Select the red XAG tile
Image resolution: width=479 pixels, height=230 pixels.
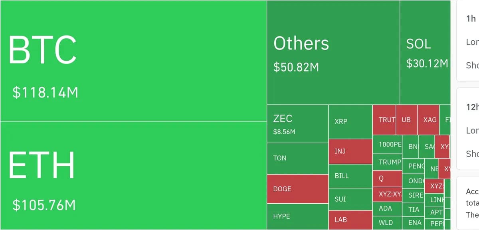pyautogui.click(x=428, y=120)
